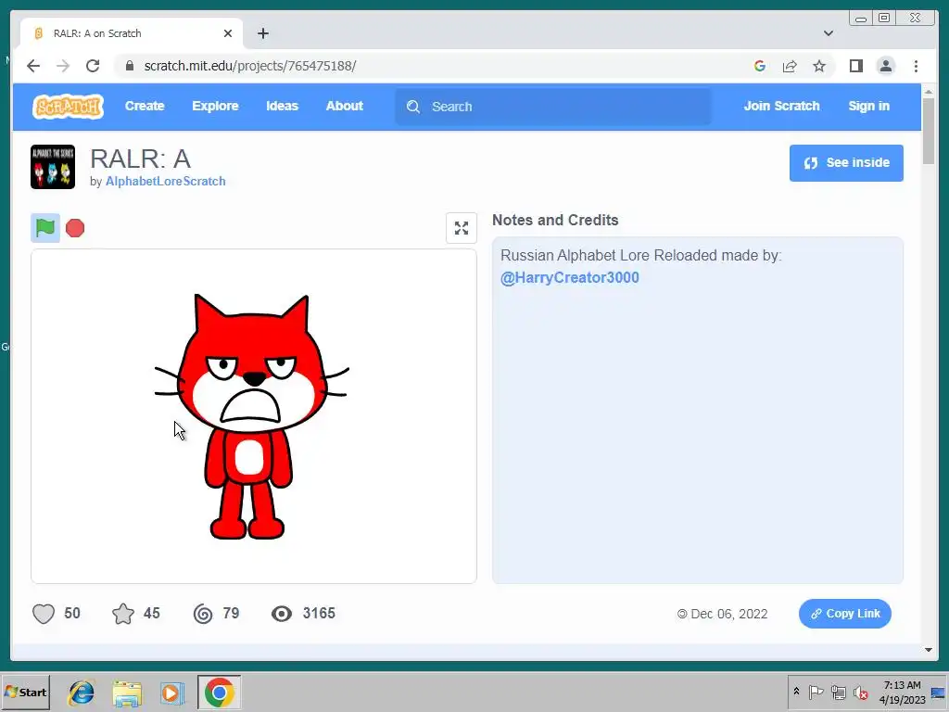Click the Show desktop button
This screenshot has width=949, height=712.
point(939,692)
